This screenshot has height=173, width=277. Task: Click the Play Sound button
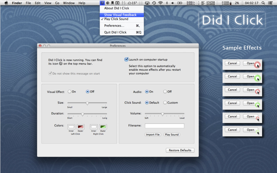pos(172,134)
